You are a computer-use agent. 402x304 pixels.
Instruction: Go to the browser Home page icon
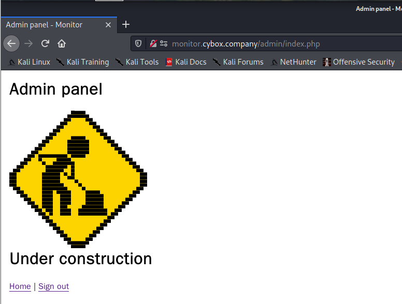click(x=62, y=44)
